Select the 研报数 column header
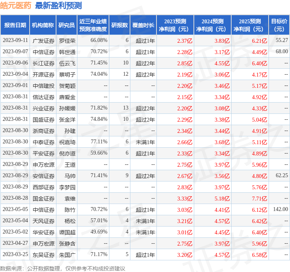The height and width of the screenshot is (272, 290). pyautogui.click(x=120, y=25)
